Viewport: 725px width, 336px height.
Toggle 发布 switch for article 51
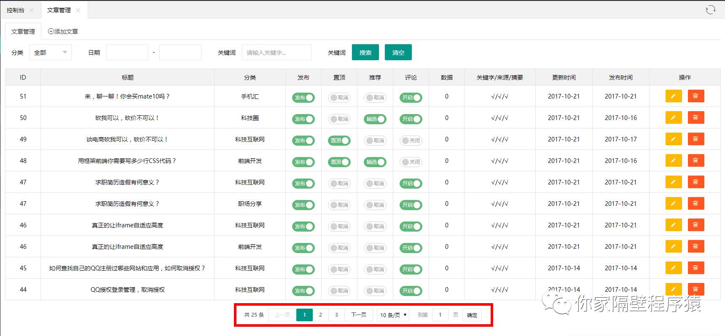(303, 98)
